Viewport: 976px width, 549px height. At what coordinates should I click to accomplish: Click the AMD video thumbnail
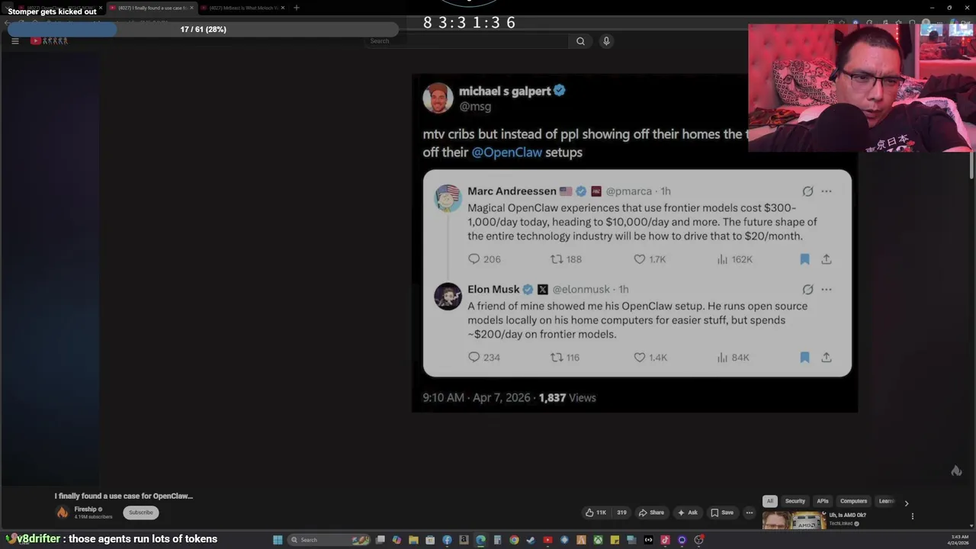(794, 520)
